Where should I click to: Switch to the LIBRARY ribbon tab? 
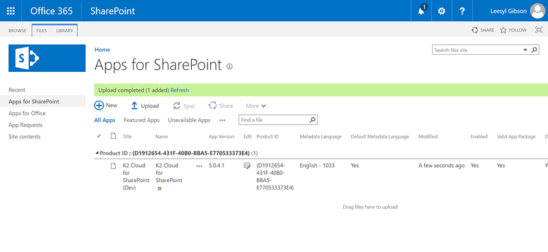click(64, 31)
